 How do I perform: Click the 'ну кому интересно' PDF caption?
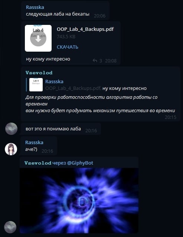[48, 59]
